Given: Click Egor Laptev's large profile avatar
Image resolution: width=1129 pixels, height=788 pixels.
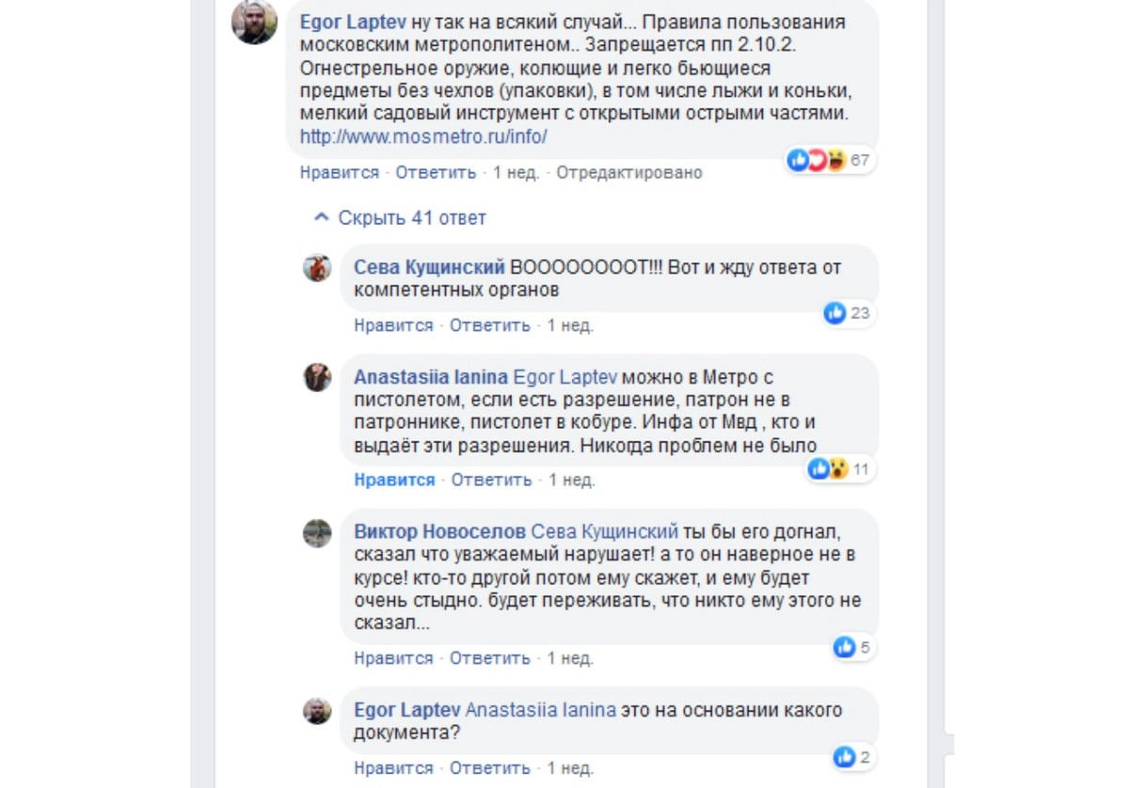Looking at the screenshot, I should (x=254, y=23).
